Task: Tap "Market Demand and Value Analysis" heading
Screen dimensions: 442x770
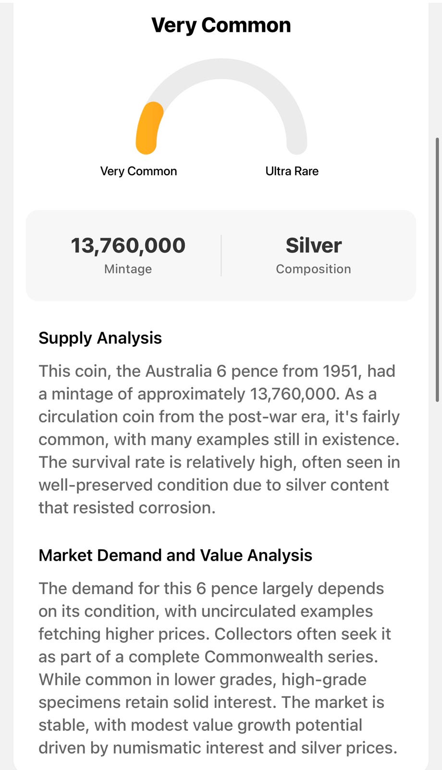Action: (175, 555)
